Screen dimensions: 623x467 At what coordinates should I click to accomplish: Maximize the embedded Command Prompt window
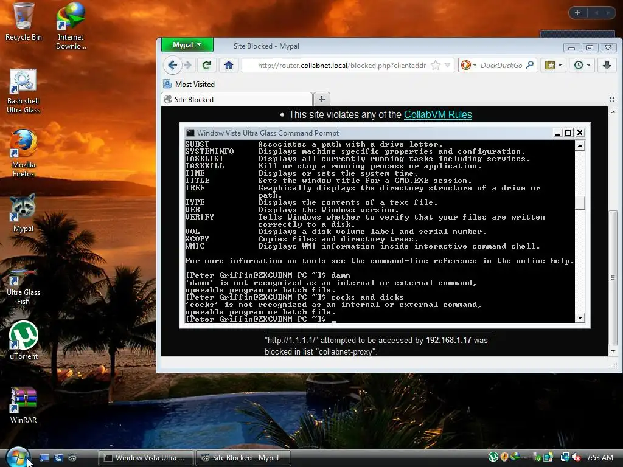[x=568, y=133]
